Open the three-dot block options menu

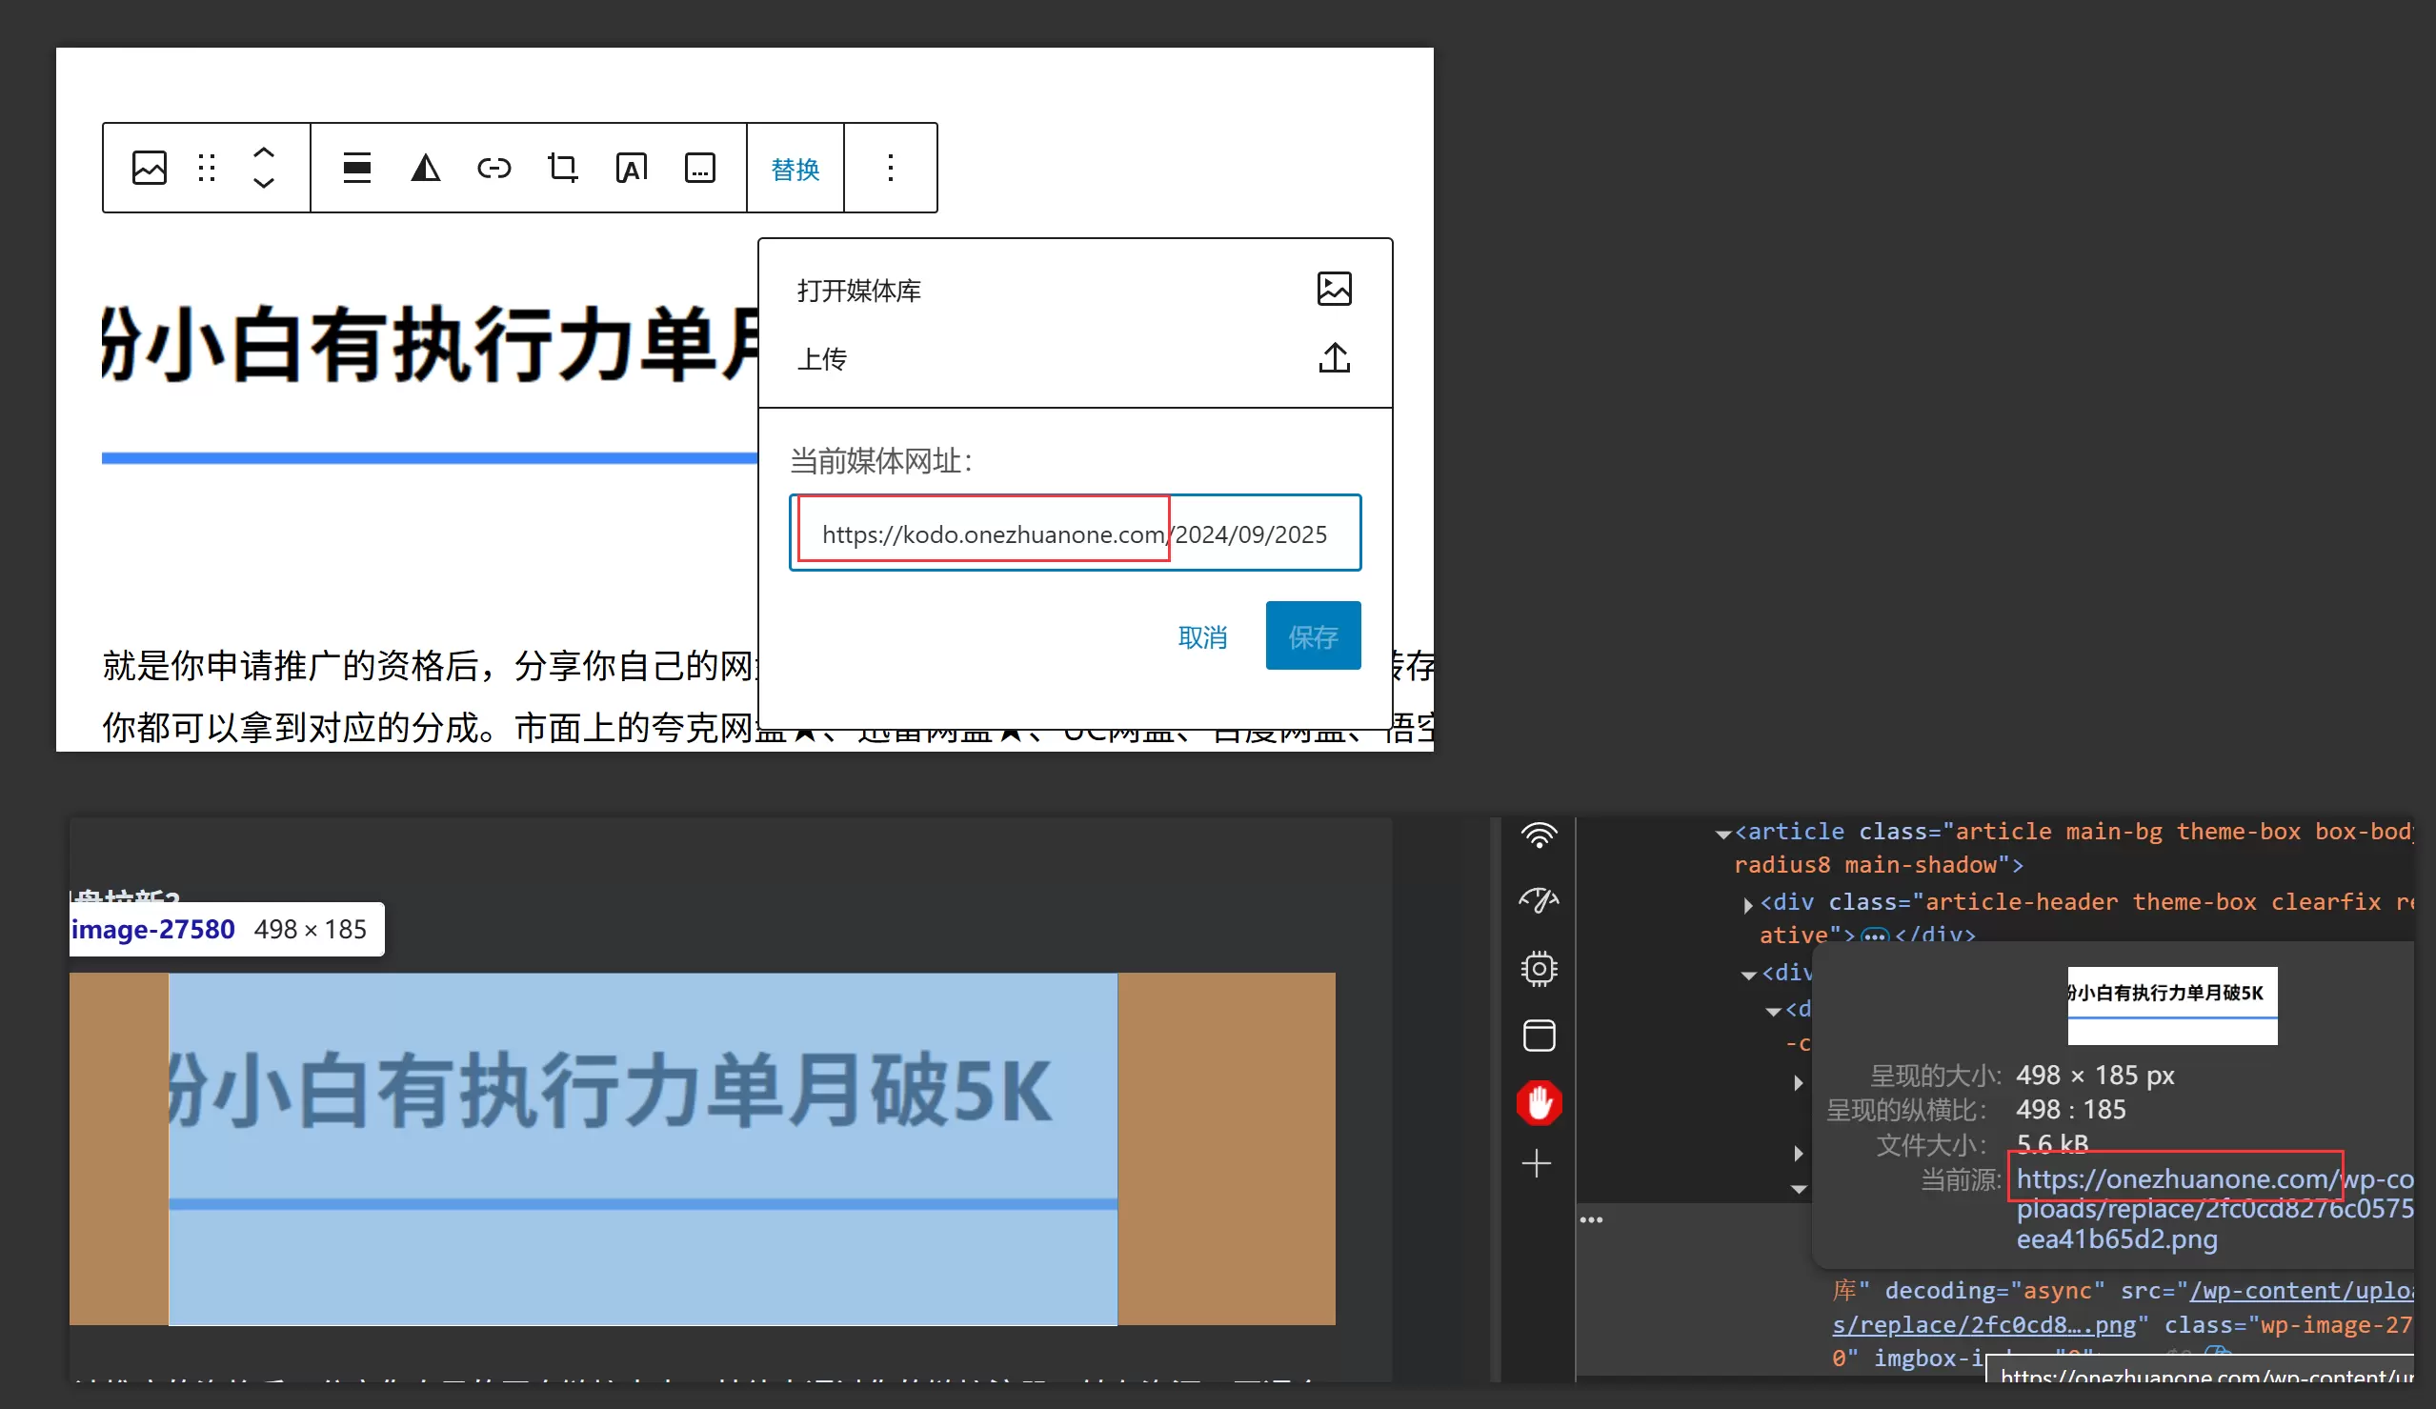click(x=891, y=169)
